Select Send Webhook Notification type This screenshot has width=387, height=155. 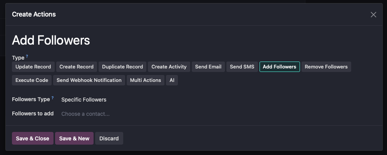[x=89, y=80]
